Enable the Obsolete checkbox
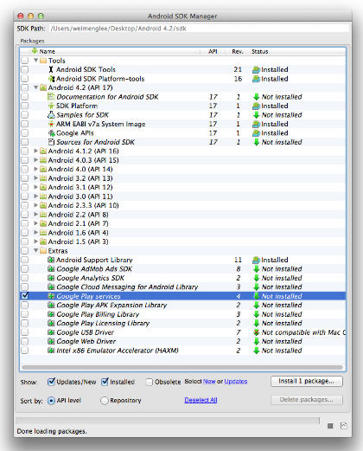This screenshot has width=363, height=451. click(149, 382)
